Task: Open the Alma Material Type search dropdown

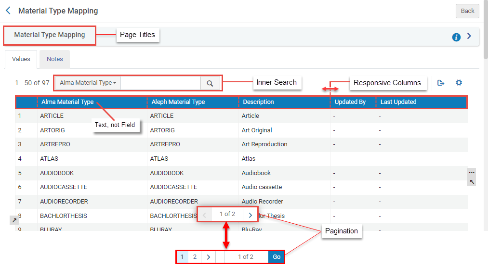Action: click(88, 83)
